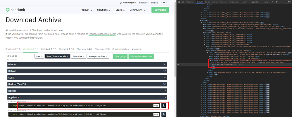Viewport: 292px width, 117px height.
Task: Click the 1165 warnings counter badge
Action: pyautogui.click(x=288, y=2)
